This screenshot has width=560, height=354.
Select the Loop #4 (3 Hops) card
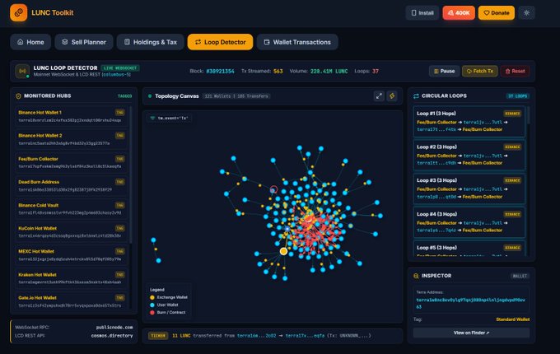point(469,222)
